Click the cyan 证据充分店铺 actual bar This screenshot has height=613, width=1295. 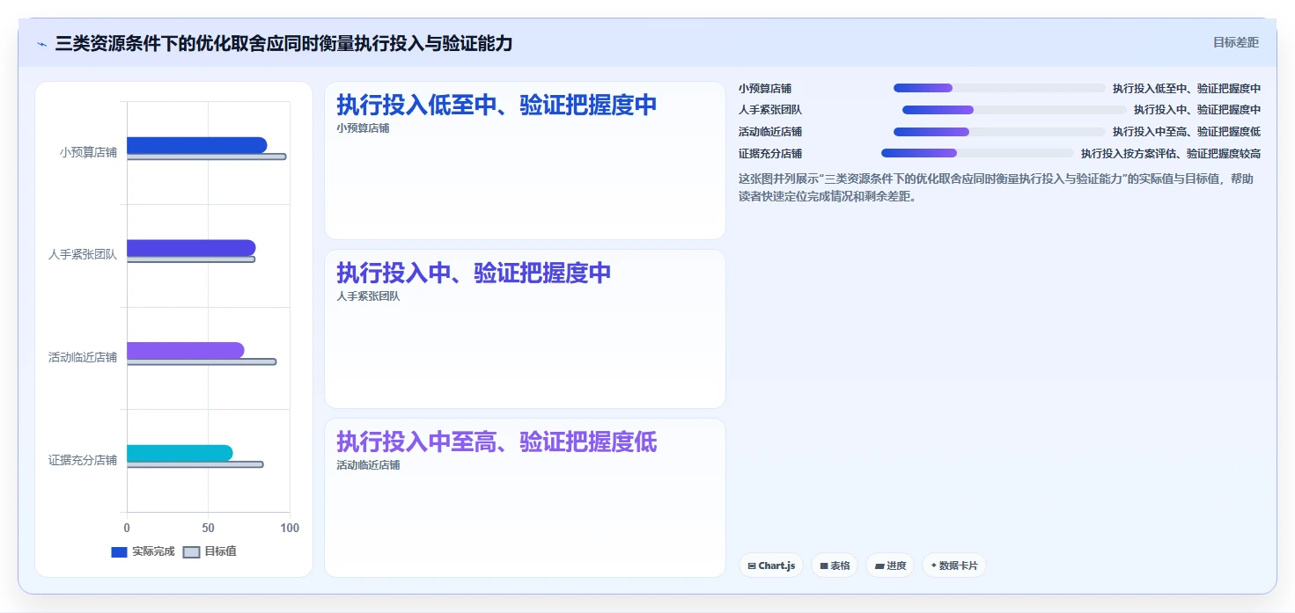tap(180, 453)
